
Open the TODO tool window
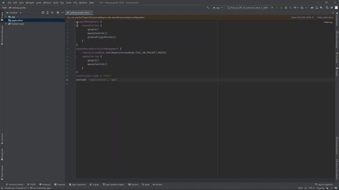(31, 185)
